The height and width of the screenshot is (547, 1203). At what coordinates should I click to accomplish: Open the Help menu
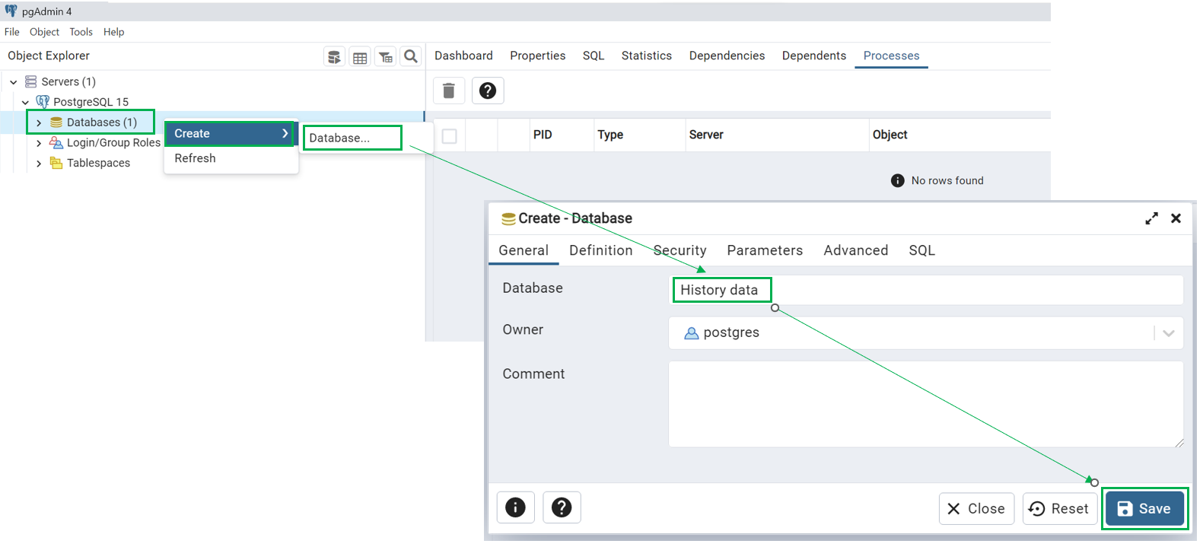click(x=114, y=32)
